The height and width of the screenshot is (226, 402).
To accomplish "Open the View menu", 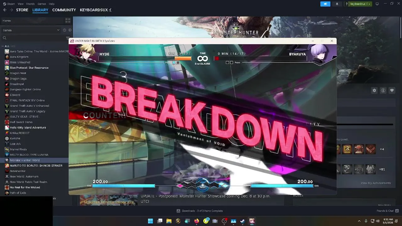I will pyautogui.click(x=21, y=4).
